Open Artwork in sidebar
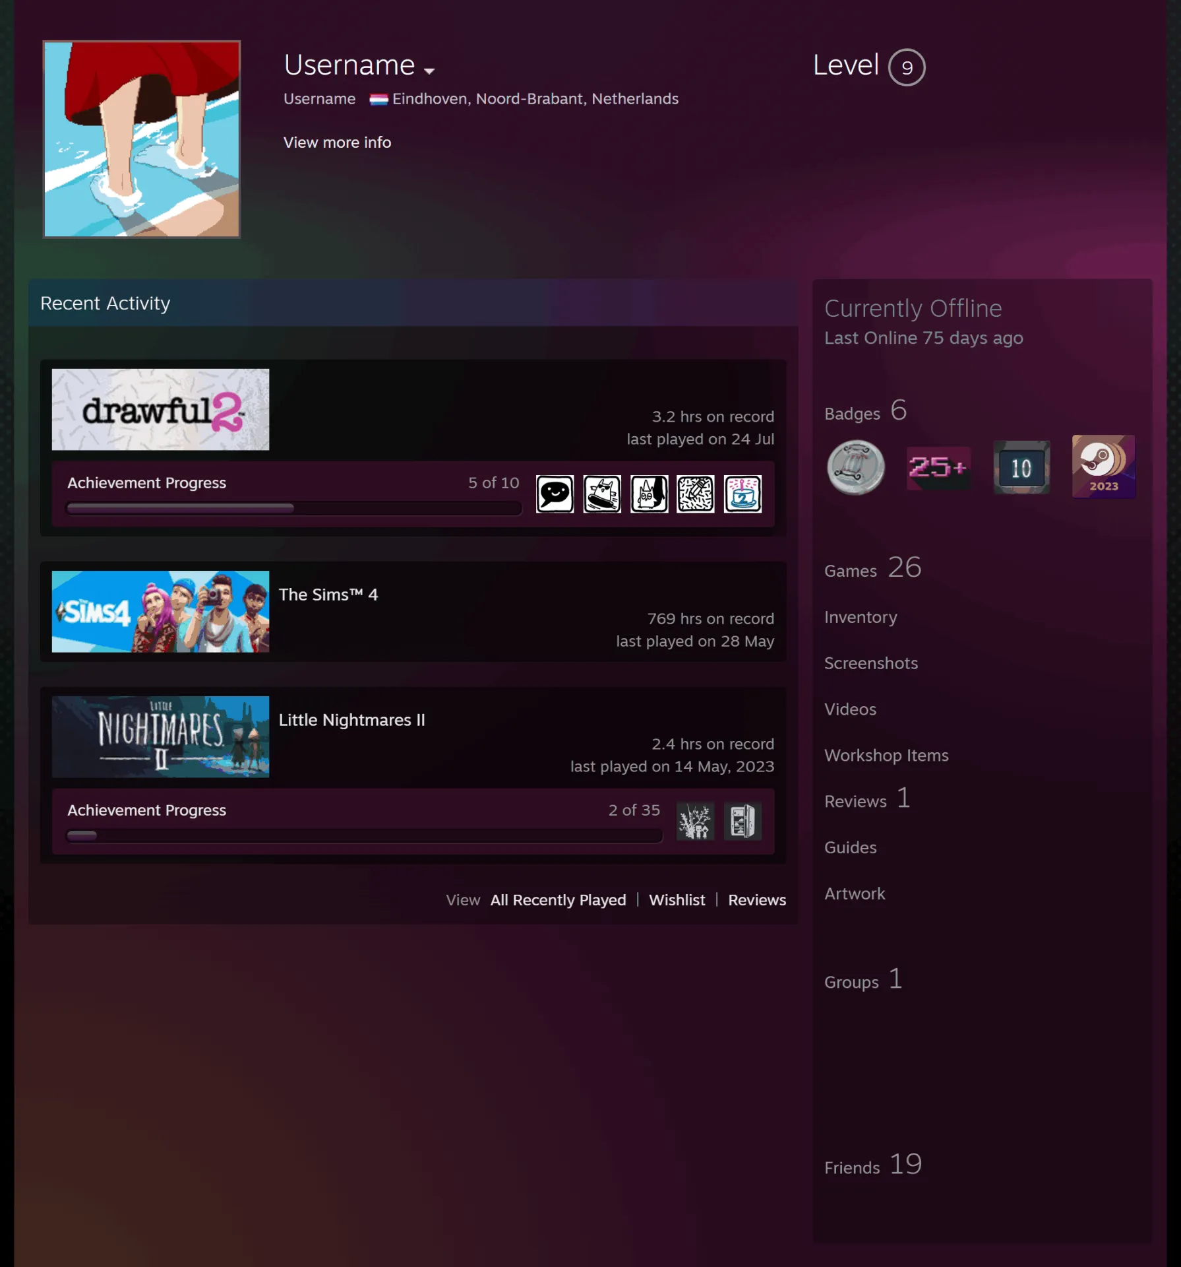This screenshot has width=1181, height=1267. pyautogui.click(x=855, y=893)
